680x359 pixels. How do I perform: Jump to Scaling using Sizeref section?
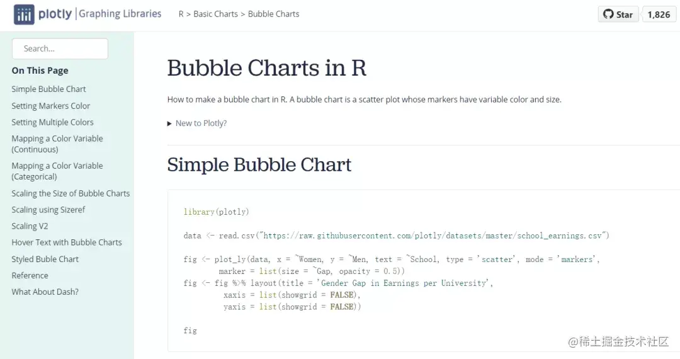[x=48, y=210]
